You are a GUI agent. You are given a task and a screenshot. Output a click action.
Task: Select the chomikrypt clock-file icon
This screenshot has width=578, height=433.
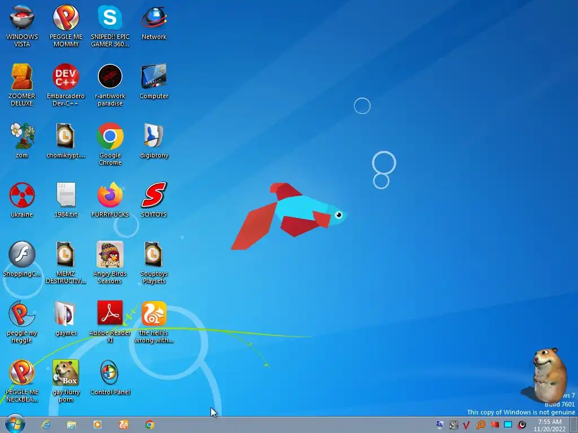(65, 141)
